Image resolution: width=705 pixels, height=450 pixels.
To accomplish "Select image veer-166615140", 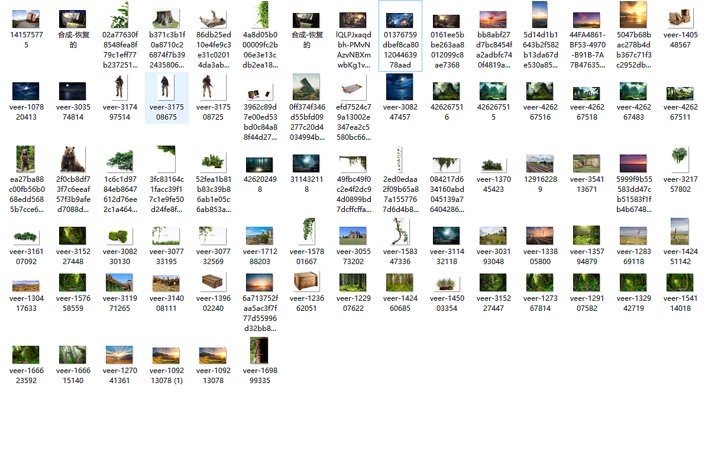I will pos(73,355).
